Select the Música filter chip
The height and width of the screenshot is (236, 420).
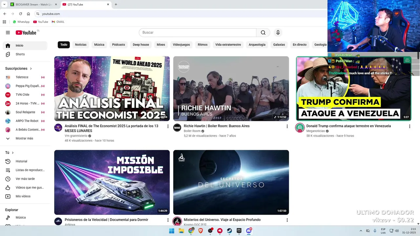click(x=99, y=45)
